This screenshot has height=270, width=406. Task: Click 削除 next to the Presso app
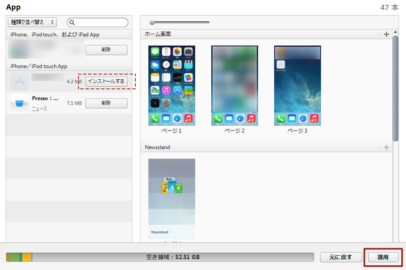pos(106,103)
